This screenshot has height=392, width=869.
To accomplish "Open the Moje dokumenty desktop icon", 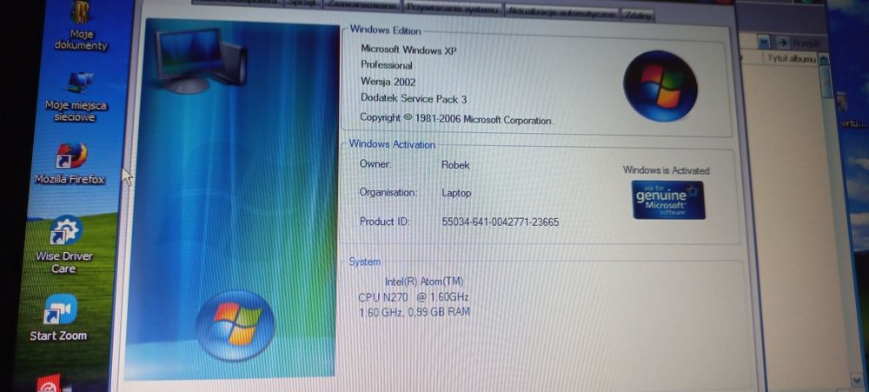I will point(81,26).
